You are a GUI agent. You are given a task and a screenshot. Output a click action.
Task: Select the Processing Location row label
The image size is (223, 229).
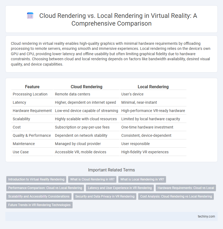[32, 94]
